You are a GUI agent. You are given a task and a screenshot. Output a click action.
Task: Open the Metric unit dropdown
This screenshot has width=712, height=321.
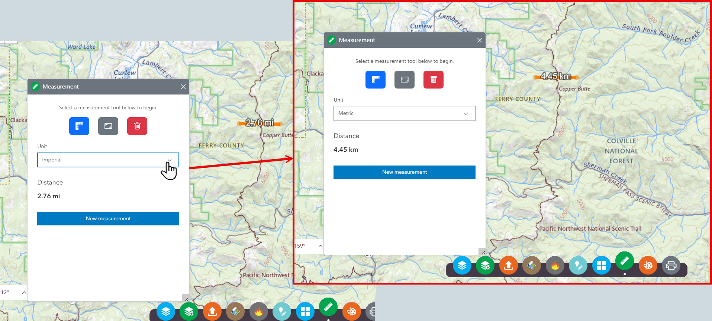(x=404, y=113)
